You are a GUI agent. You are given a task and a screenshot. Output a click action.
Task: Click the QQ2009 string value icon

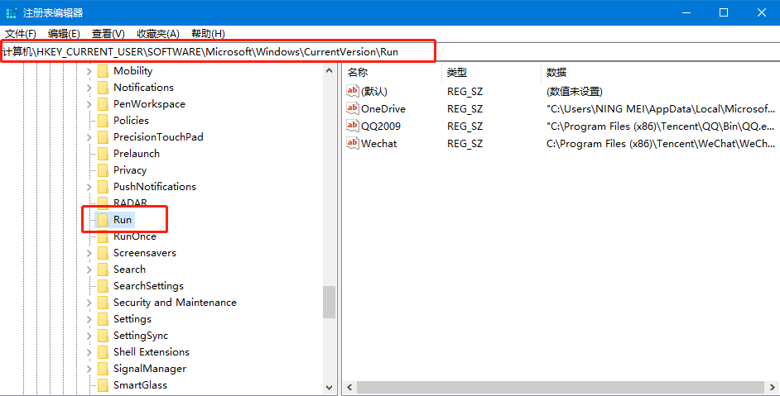(x=352, y=126)
